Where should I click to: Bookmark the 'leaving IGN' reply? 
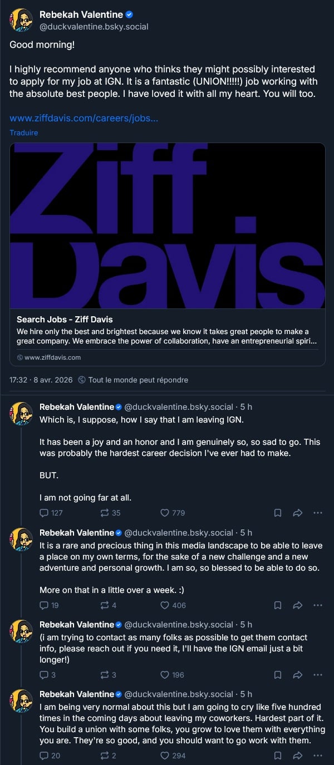click(x=278, y=513)
